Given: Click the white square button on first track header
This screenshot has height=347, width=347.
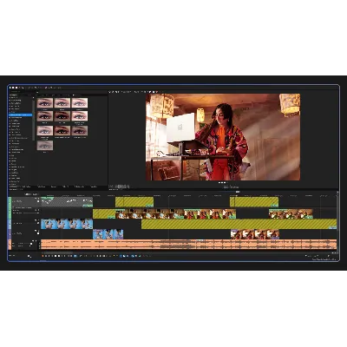Looking at the screenshot, I should click(x=38, y=201).
